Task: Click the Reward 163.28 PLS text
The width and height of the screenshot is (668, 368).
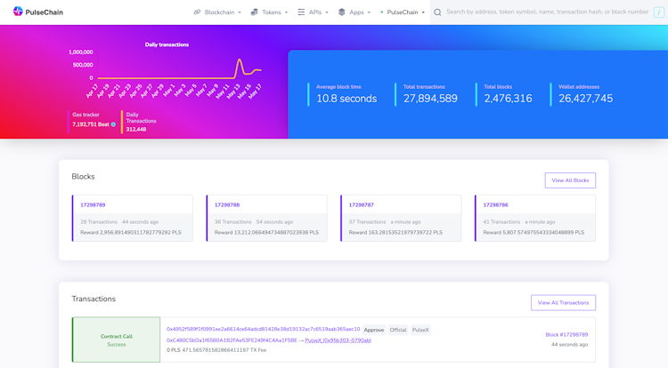Action: 395,232
